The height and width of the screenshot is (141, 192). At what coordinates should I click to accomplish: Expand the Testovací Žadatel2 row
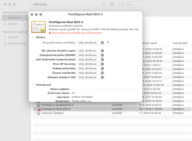click(x=35, y=113)
